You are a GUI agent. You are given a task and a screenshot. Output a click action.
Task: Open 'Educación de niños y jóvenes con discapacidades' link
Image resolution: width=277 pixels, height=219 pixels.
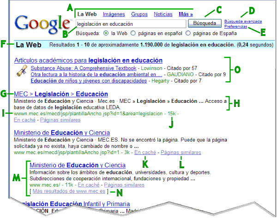(89, 81)
